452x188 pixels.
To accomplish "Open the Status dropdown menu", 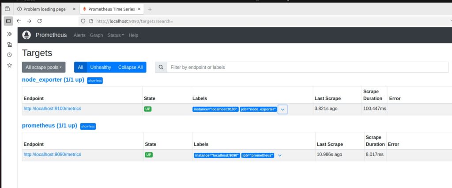I will tap(116, 35).
